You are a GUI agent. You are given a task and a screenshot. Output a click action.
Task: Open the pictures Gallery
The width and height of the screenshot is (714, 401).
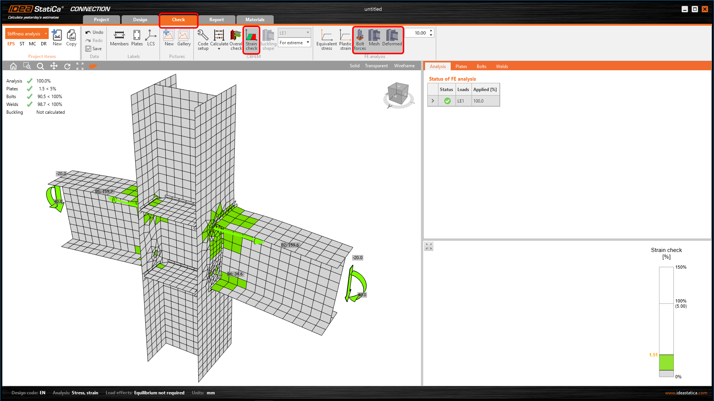tap(184, 38)
